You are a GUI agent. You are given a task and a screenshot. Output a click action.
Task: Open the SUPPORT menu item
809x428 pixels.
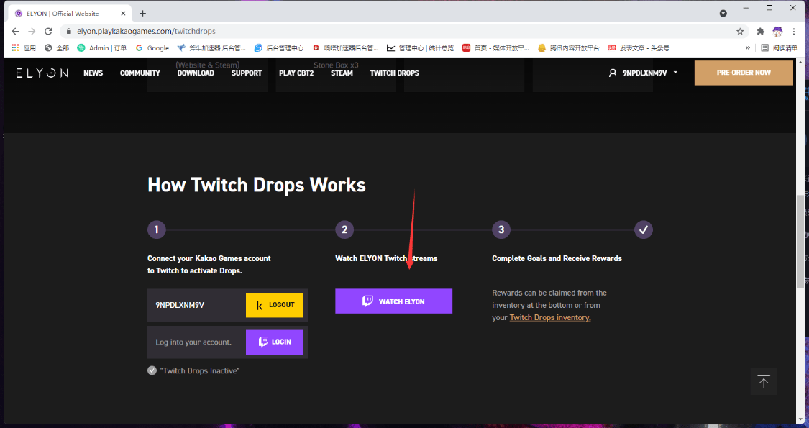click(x=247, y=73)
